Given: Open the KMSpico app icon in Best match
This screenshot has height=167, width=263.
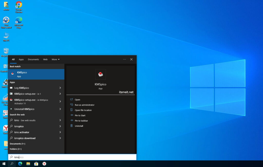Looking at the screenshot, I should click(x=13, y=74).
